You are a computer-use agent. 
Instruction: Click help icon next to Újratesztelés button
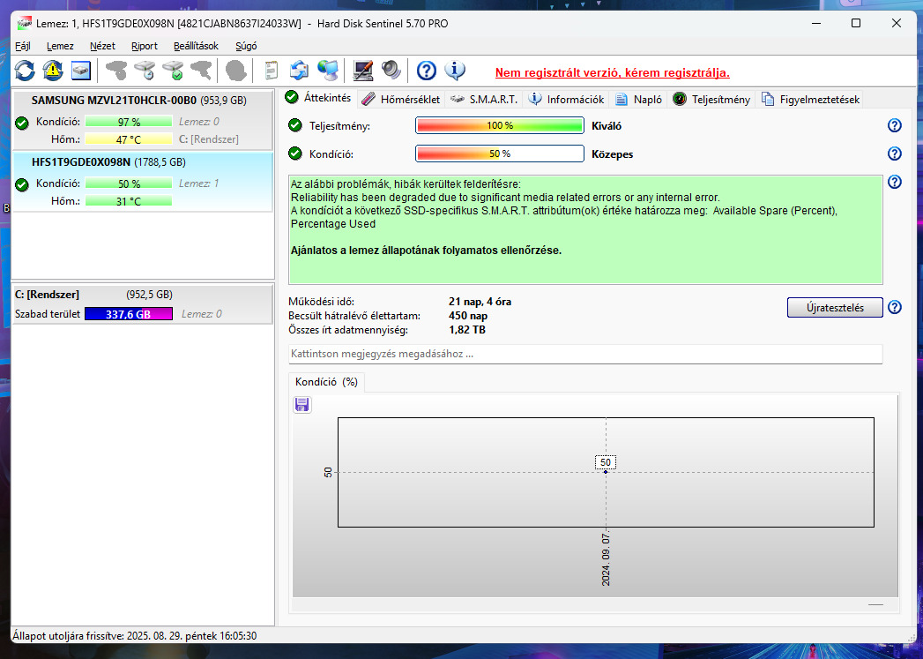[894, 307]
